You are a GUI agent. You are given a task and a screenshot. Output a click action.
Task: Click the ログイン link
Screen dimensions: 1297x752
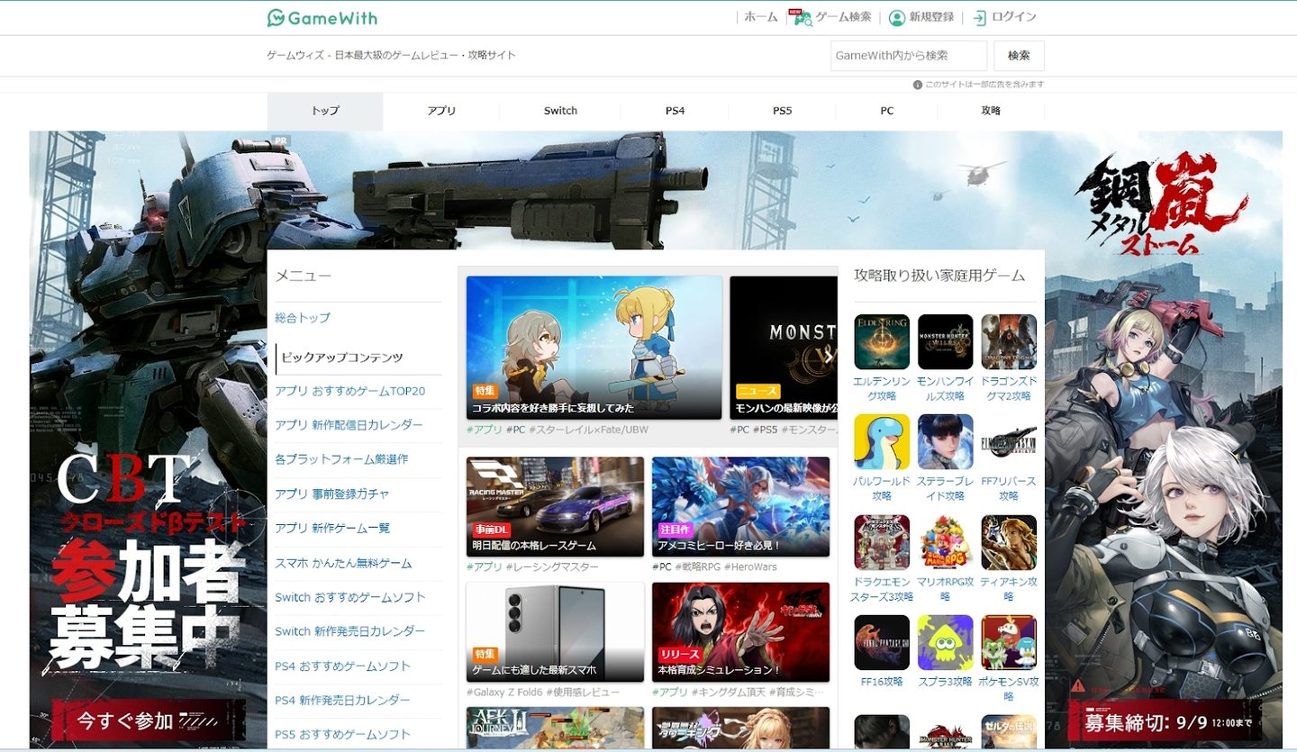tap(1014, 17)
